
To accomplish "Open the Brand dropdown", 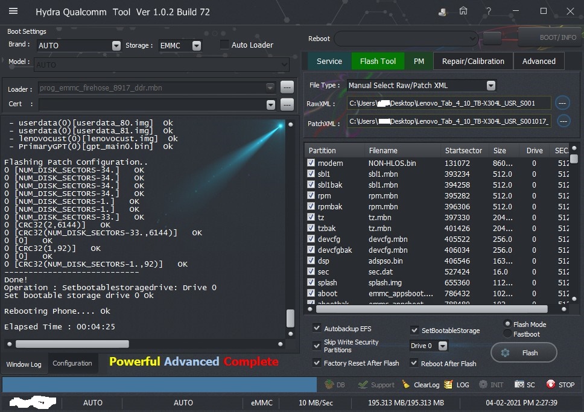I will pos(116,45).
